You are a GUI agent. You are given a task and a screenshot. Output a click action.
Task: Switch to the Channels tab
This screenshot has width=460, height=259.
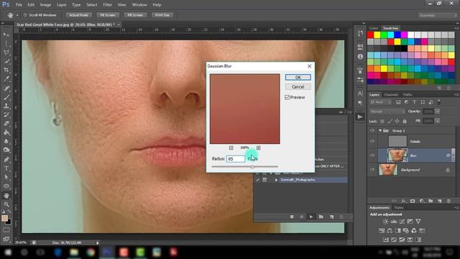(391, 94)
